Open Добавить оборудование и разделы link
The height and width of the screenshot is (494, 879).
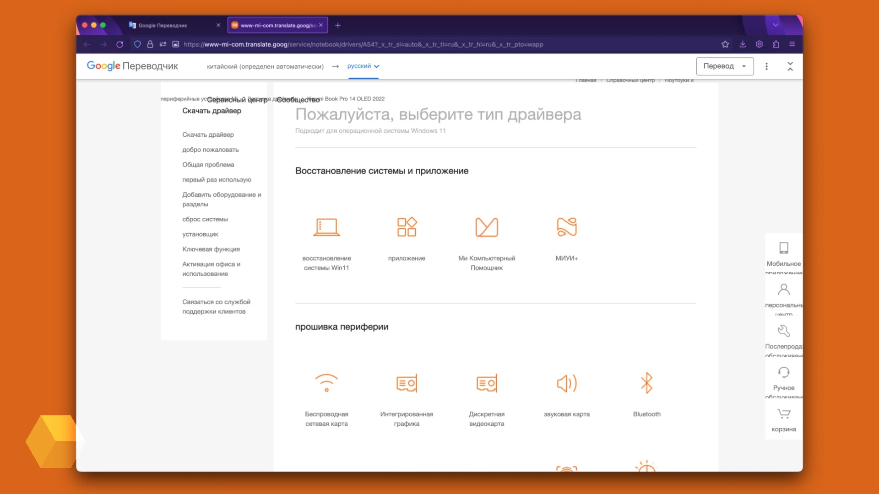pos(222,199)
